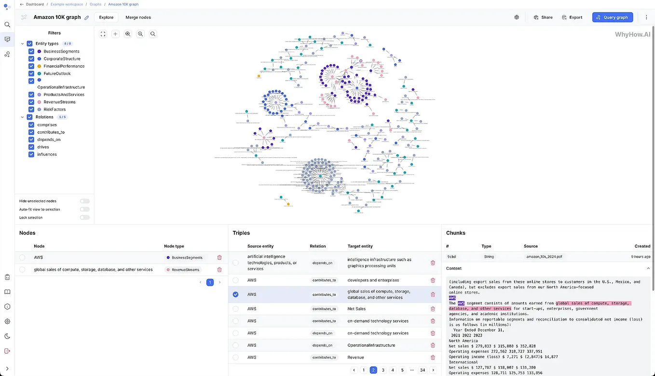
Task: Click the dark mode moon icon in sidebar
Action: pos(7,336)
